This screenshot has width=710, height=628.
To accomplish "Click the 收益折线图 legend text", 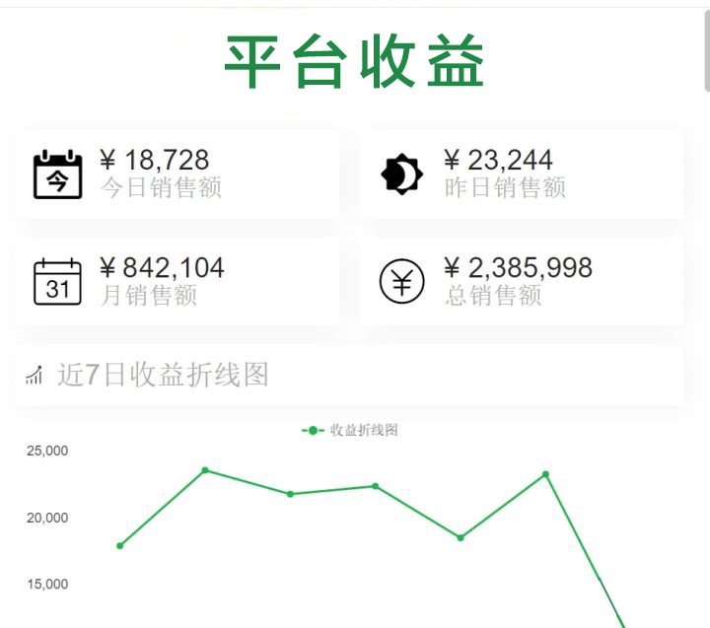I will pyautogui.click(x=364, y=430).
